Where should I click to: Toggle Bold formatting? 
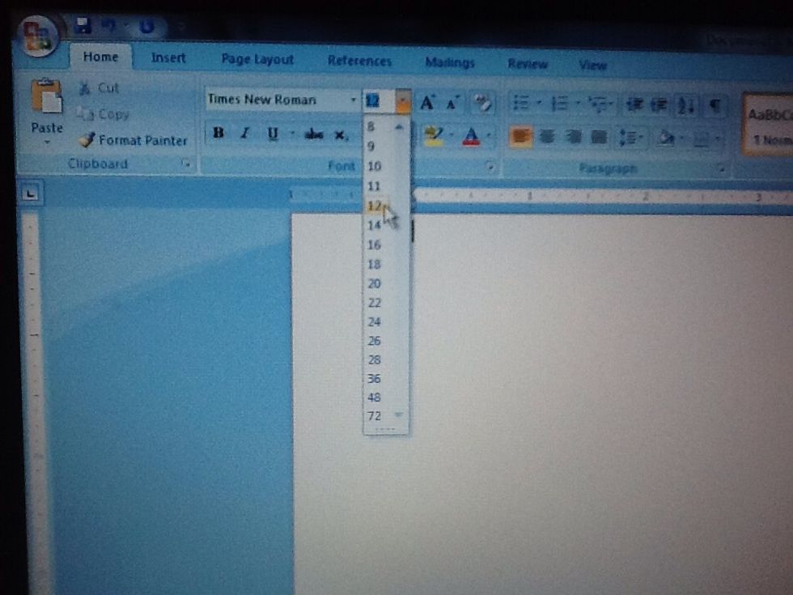pyautogui.click(x=218, y=134)
